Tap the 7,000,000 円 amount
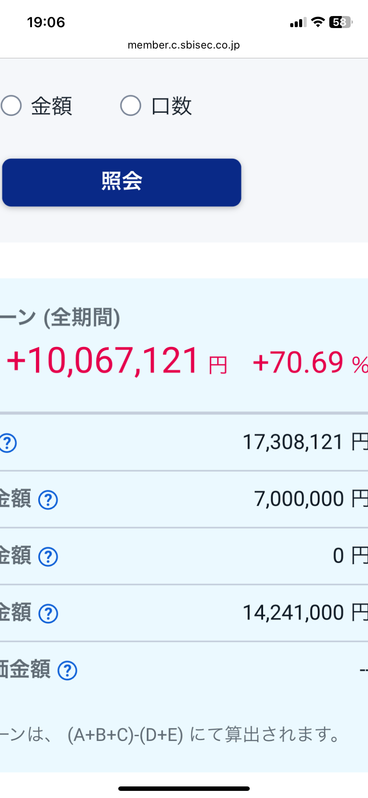This screenshot has height=798, width=368. click(x=310, y=499)
